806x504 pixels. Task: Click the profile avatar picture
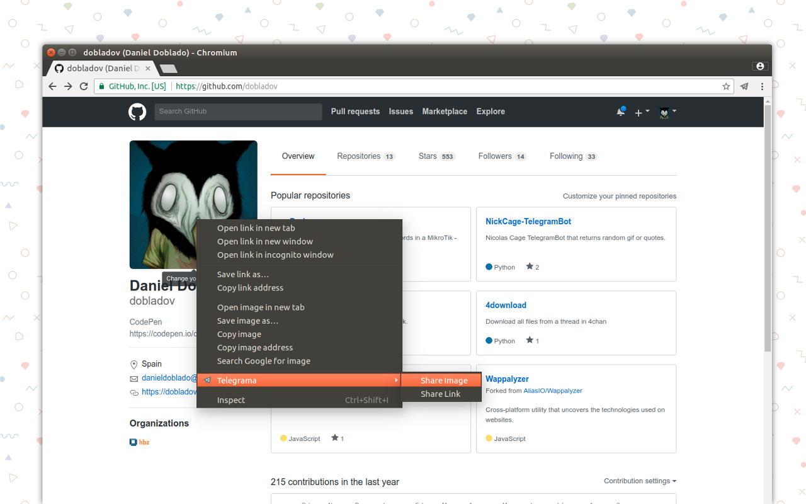(x=193, y=205)
